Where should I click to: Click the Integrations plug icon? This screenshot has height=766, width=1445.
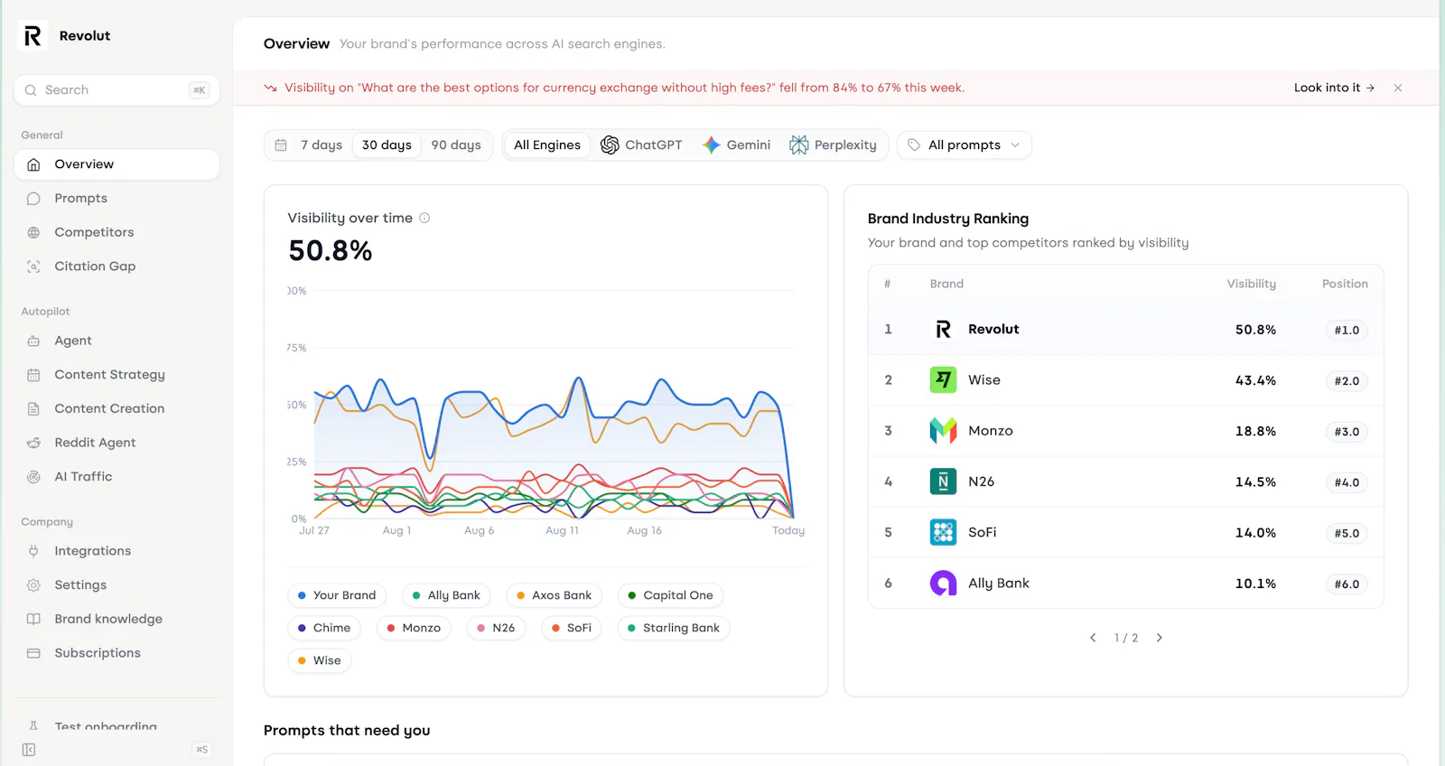point(33,551)
